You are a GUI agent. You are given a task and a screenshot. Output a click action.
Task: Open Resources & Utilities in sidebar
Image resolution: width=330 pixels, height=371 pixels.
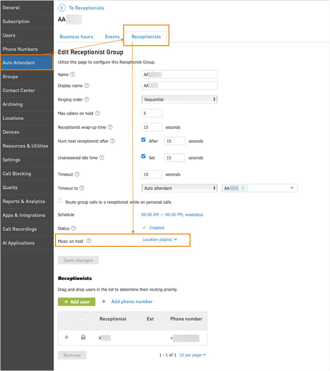point(27,146)
